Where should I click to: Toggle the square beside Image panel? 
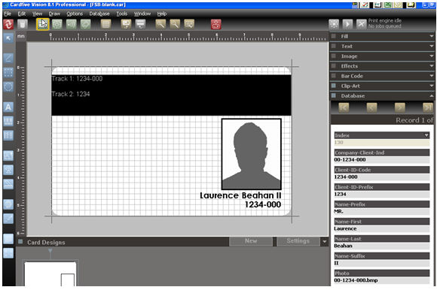[334, 56]
